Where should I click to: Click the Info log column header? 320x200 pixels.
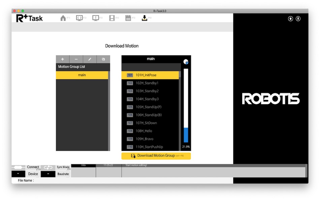click(x=84, y=166)
